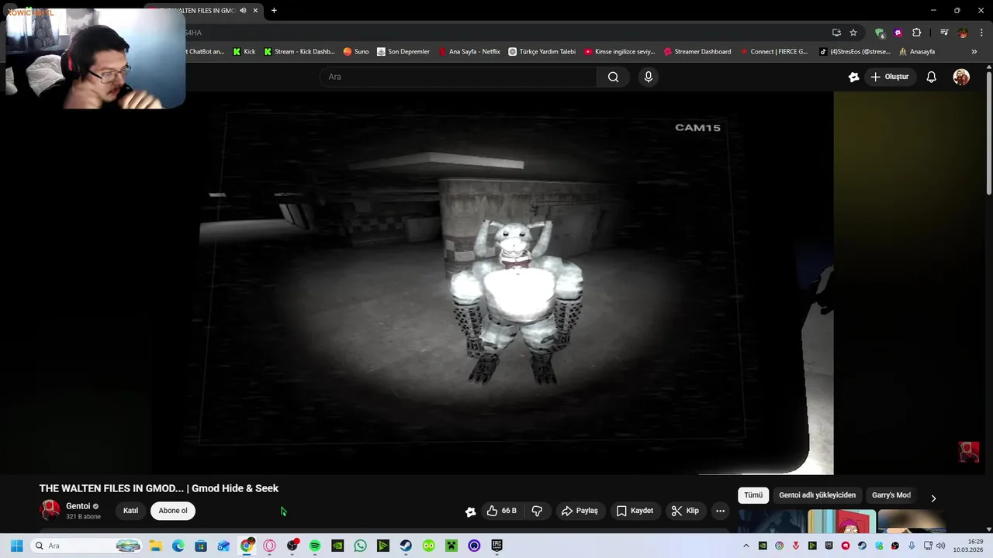Join the channel via Katıl button
The image size is (993, 558).
pyautogui.click(x=130, y=511)
